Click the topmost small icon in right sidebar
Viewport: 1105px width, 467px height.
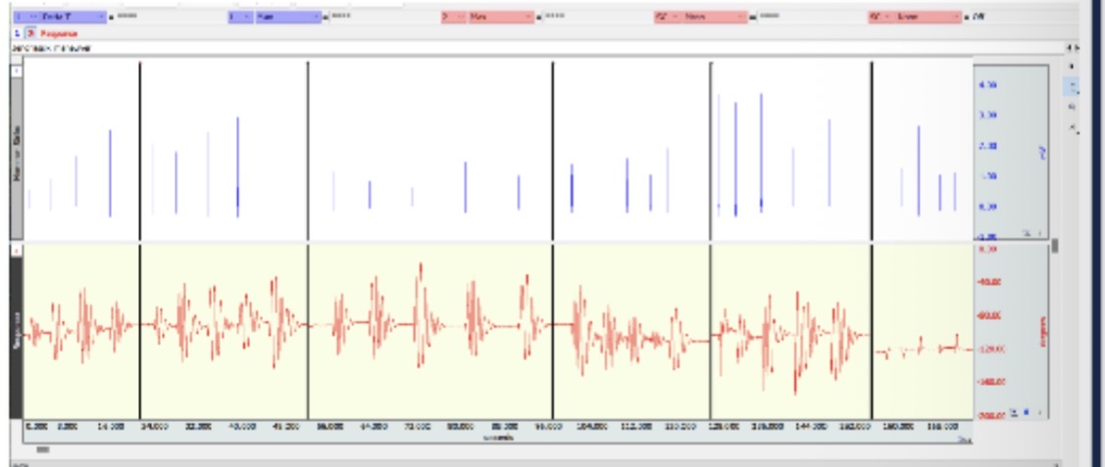coord(1071,67)
